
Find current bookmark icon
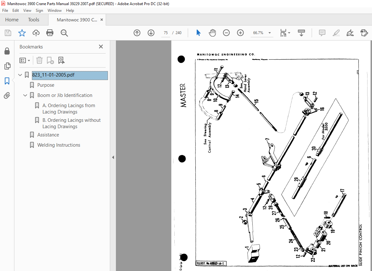(61, 60)
